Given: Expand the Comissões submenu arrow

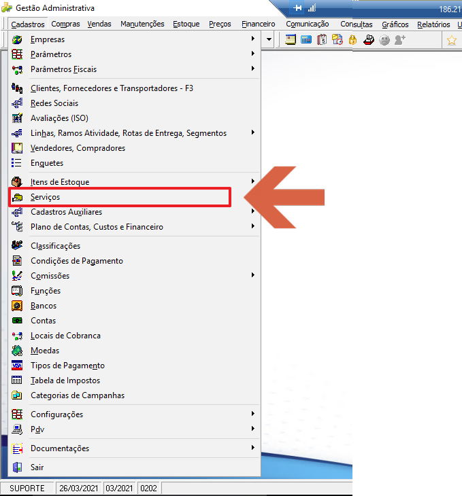Looking at the screenshot, I should (x=253, y=275).
